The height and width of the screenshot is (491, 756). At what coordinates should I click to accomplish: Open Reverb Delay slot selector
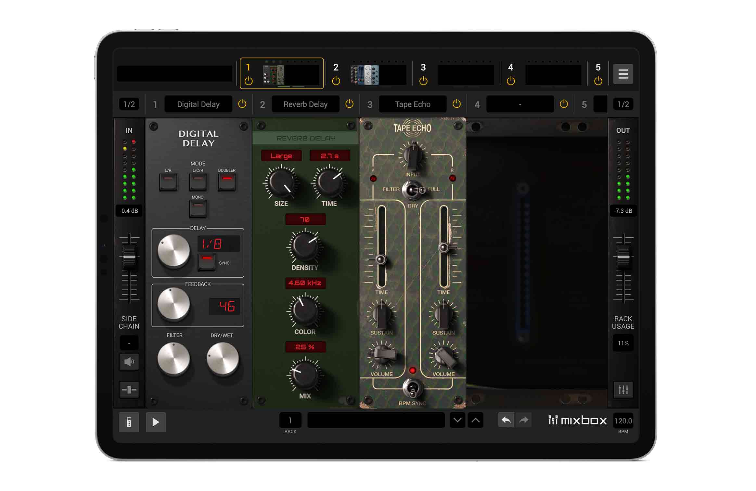coord(305,104)
